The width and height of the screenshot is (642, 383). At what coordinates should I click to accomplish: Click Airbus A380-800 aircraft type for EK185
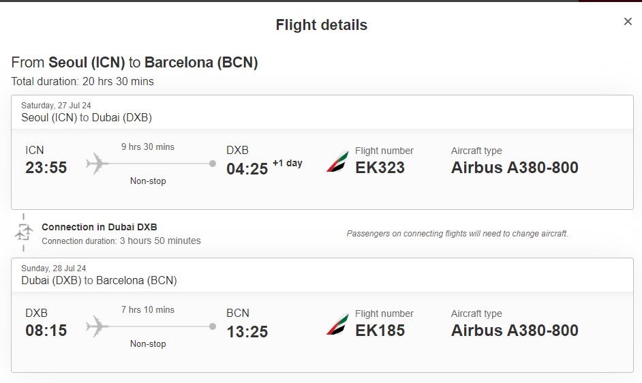click(515, 331)
